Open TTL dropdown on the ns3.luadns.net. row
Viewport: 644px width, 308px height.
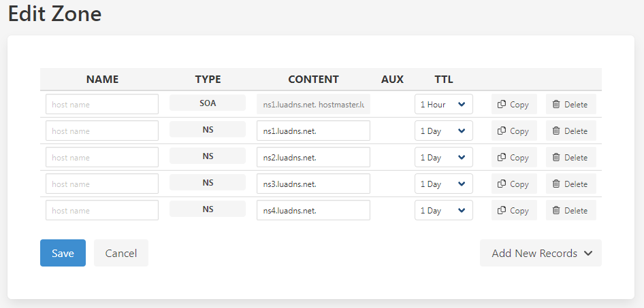(x=444, y=184)
